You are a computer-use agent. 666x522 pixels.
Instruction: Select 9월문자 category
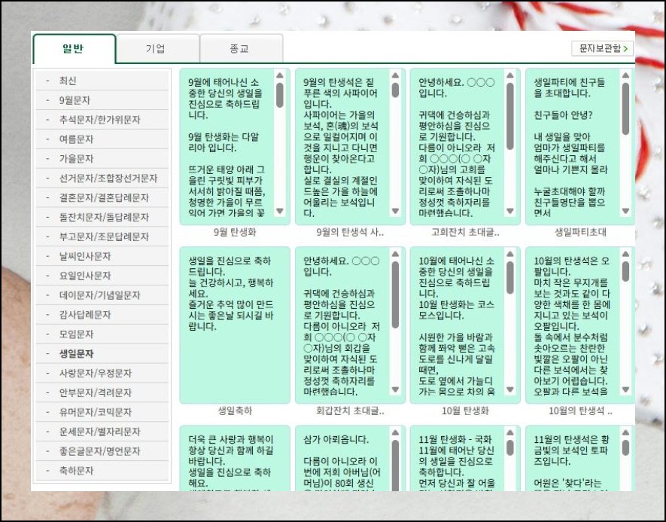(x=102, y=100)
